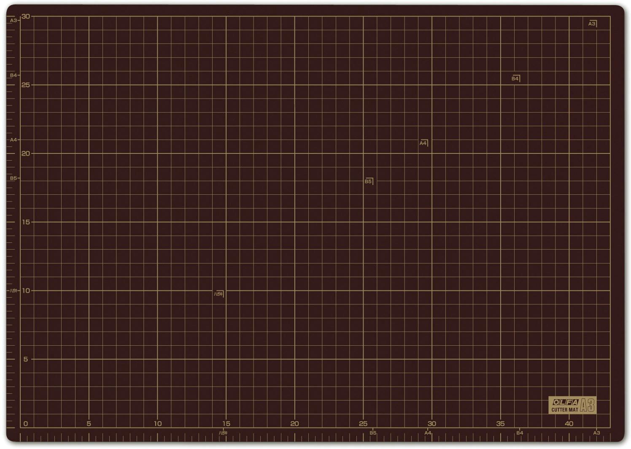Viewport: 631px width, 449px height.
Task: Click the number 25 on the vertical axis
Action: pos(26,85)
